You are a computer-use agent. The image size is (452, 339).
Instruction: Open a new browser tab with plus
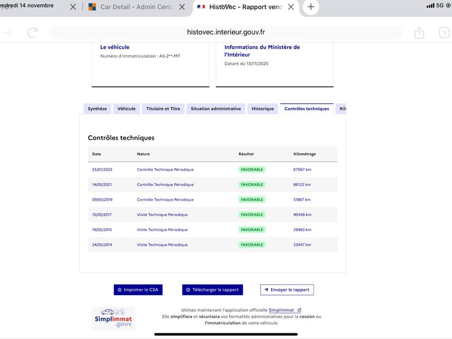[x=311, y=7]
